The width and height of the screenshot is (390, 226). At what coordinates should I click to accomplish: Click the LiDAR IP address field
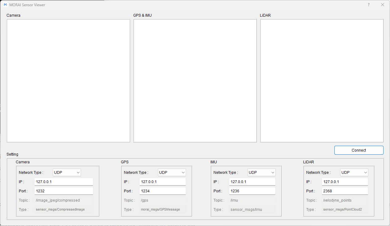345,182
